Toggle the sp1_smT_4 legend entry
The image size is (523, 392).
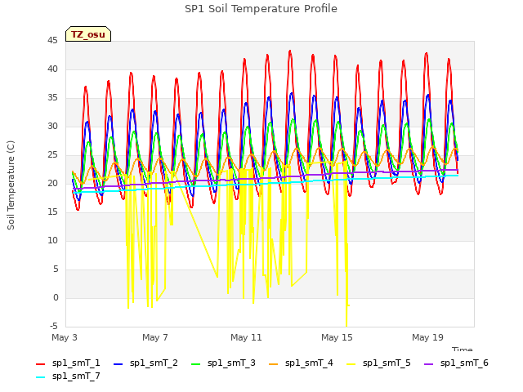pos(301,363)
